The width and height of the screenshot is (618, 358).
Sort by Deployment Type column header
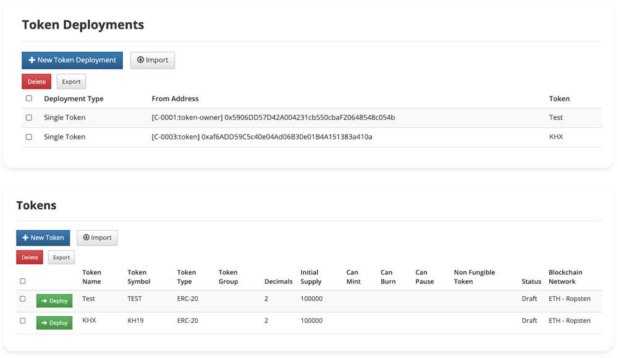[74, 99]
